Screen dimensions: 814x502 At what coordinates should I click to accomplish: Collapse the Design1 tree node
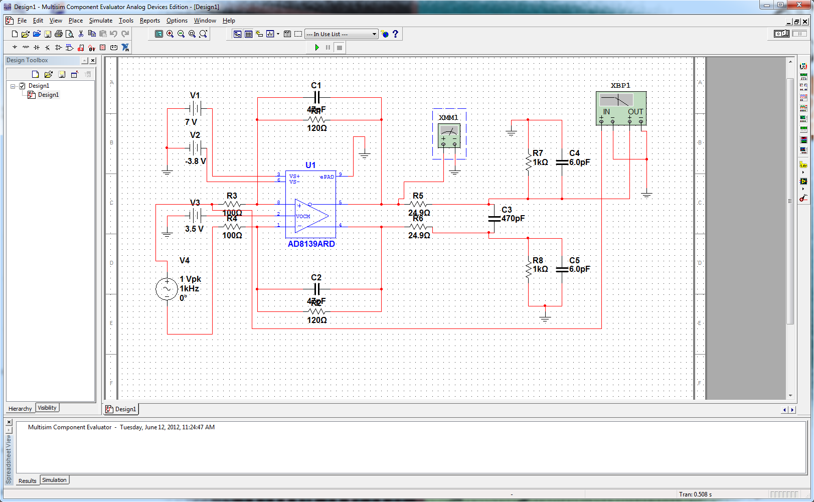[x=13, y=86]
